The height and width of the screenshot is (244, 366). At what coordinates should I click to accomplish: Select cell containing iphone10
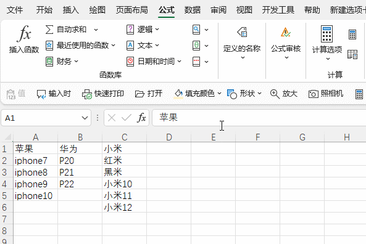point(35,195)
